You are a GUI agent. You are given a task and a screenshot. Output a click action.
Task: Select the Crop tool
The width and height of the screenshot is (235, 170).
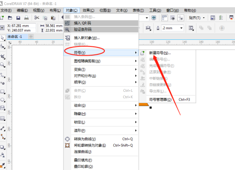click(x=3, y=57)
